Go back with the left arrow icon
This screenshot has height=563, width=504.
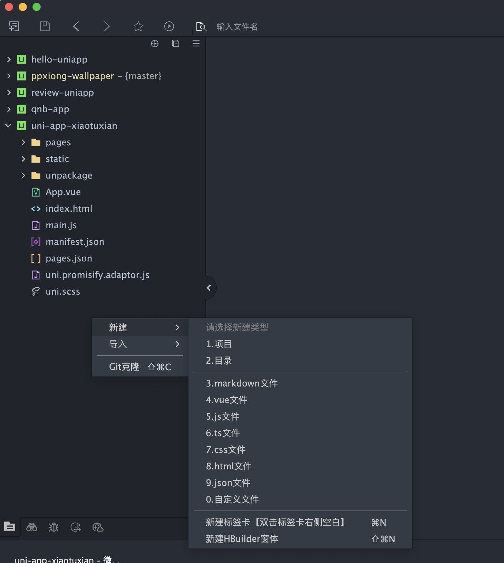click(x=76, y=26)
